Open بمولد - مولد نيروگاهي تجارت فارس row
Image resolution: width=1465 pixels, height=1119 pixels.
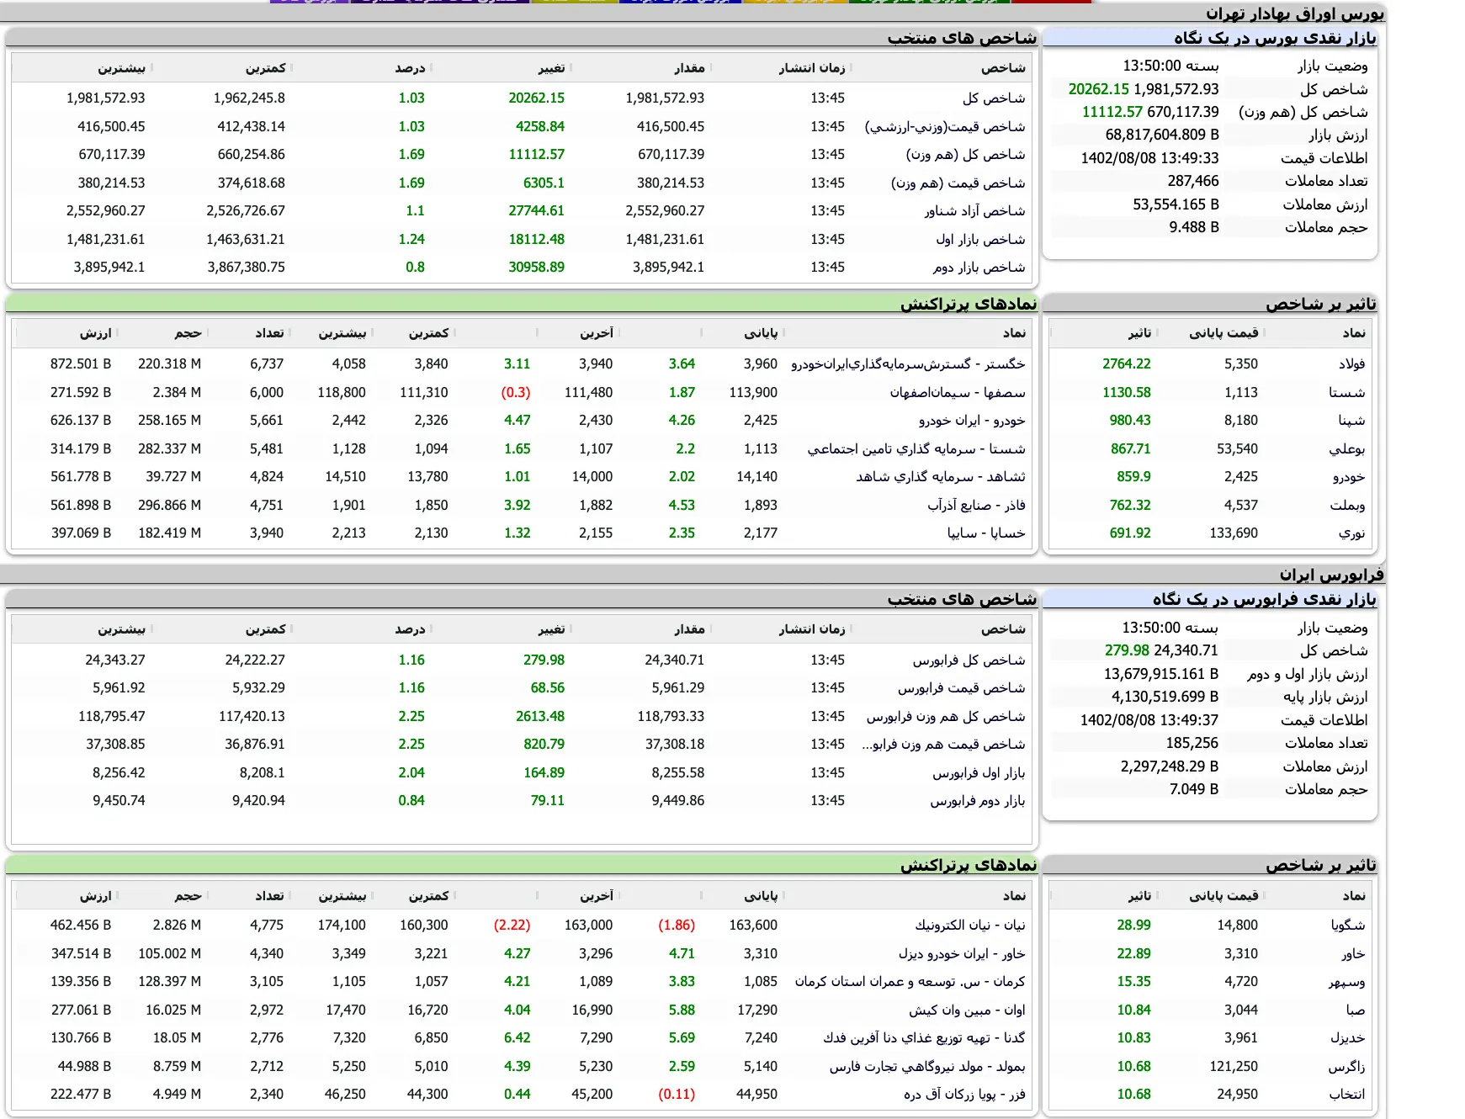(927, 1067)
